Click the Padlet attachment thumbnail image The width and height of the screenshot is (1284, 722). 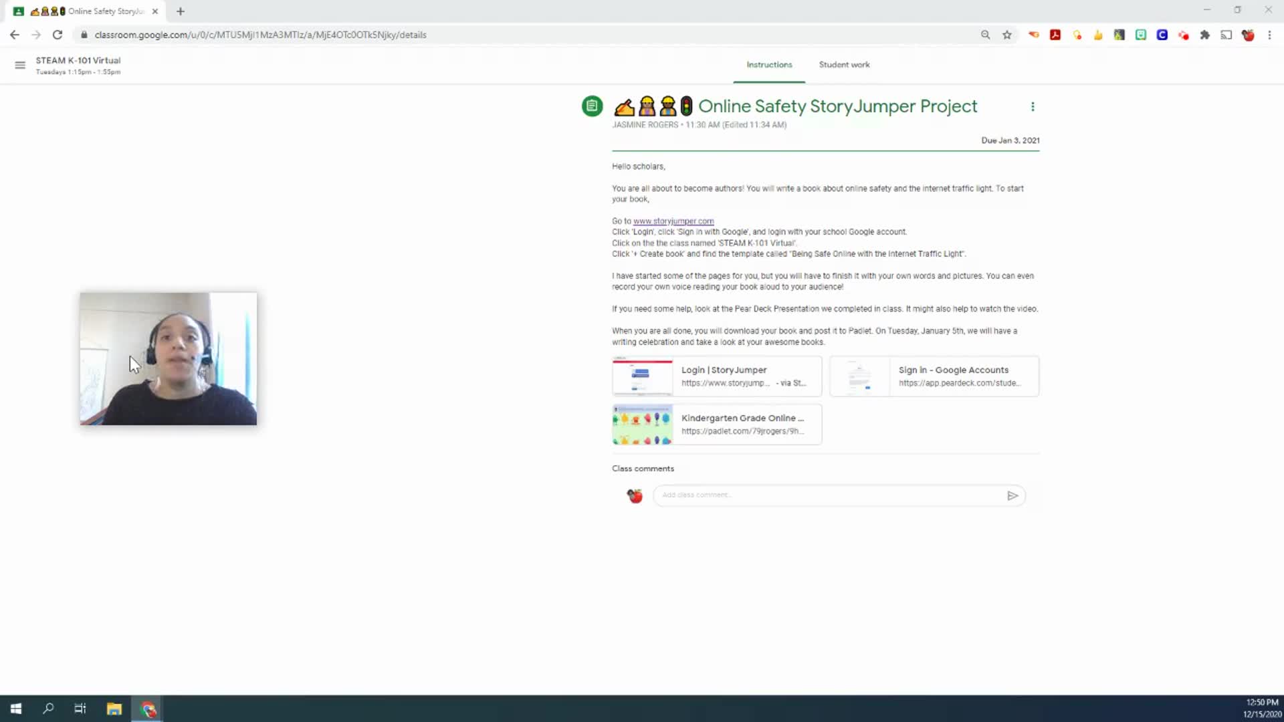643,425
